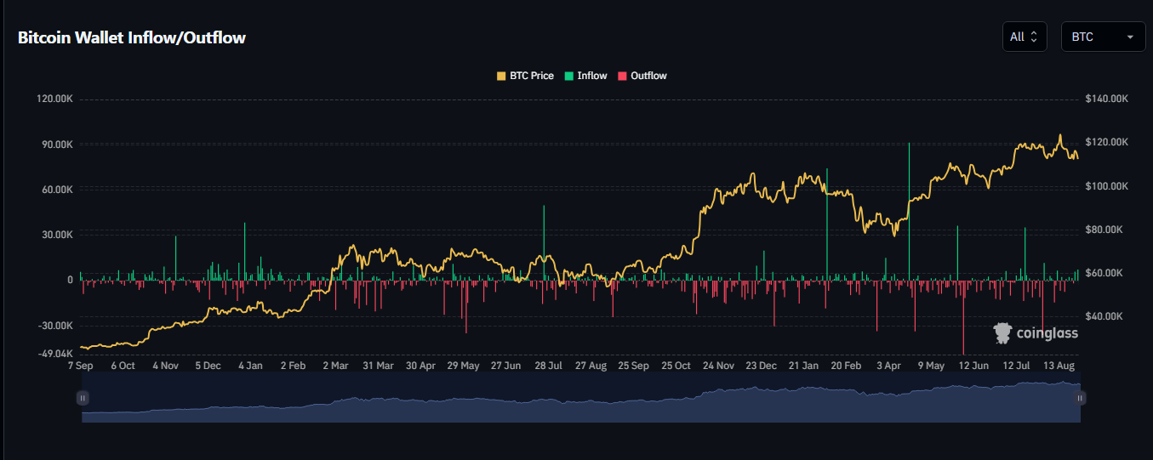
Task: Open the All time range dropdown
Action: coord(1025,37)
